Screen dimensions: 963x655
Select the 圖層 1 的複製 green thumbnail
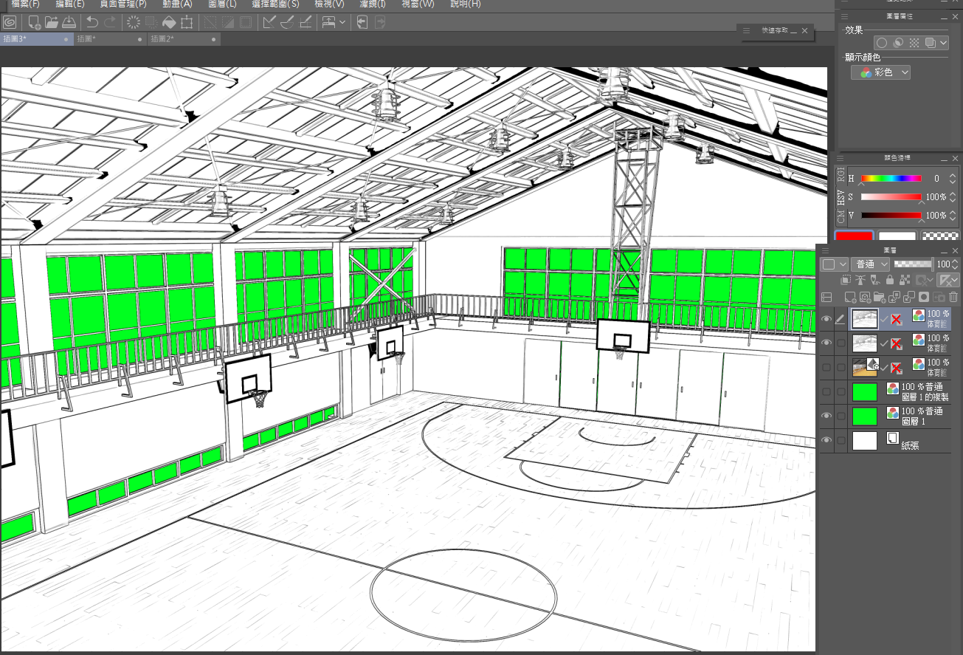(864, 391)
